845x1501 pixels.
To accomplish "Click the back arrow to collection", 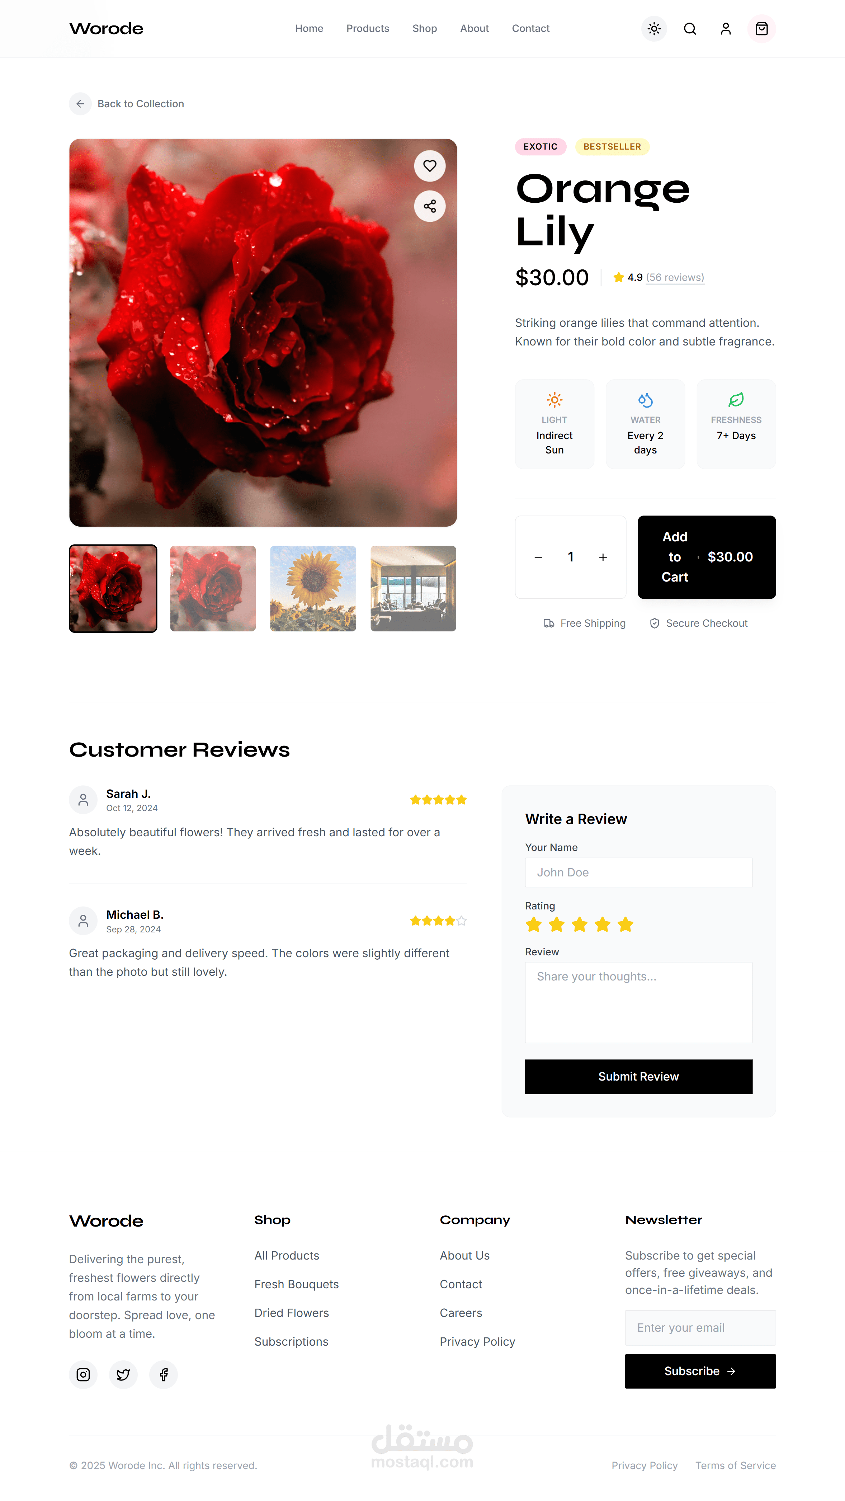I will coord(80,104).
